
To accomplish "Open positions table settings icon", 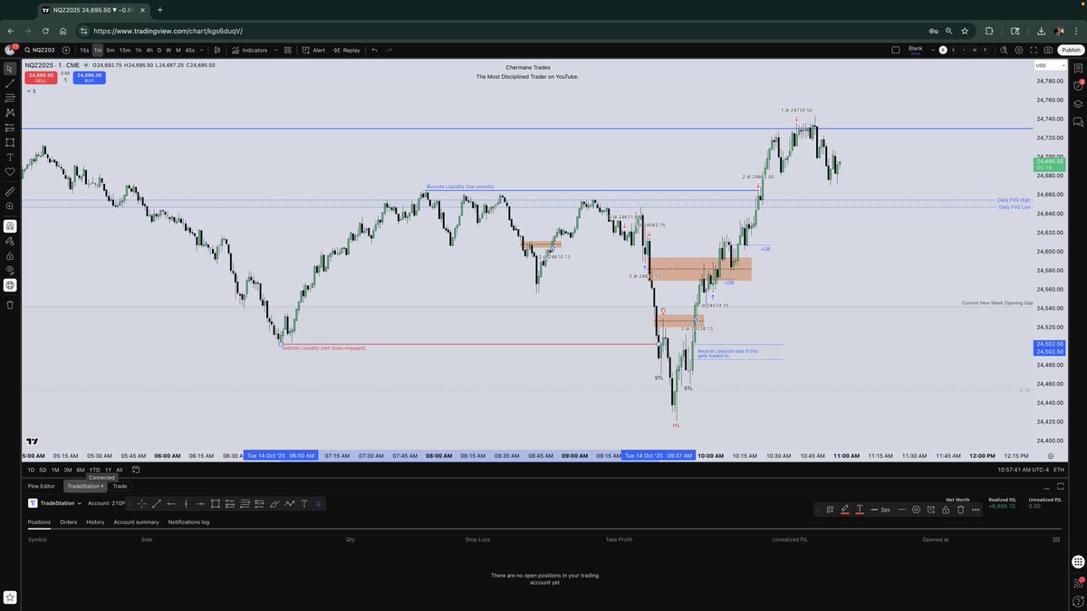I will pyautogui.click(x=1055, y=539).
